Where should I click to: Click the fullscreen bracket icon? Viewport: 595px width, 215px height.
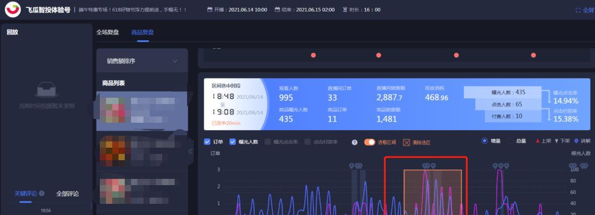[x=578, y=10]
